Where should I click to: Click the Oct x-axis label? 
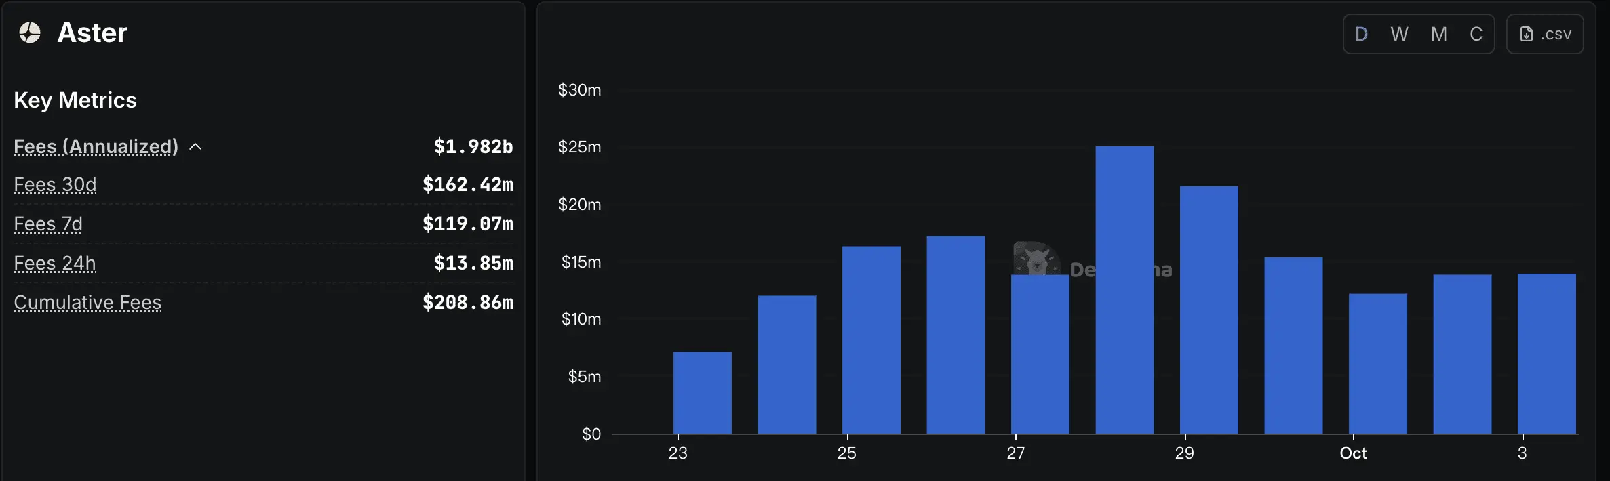1353,453
